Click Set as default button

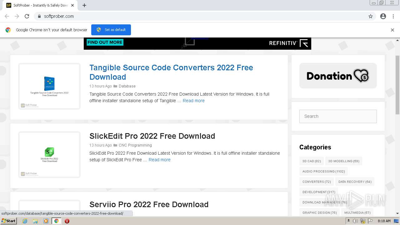coord(111,30)
